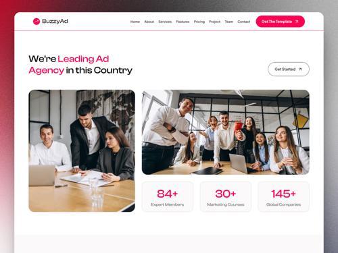This screenshot has height=253, width=338.
Task: Click the arrow icon in Get The Template
Action: click(297, 22)
